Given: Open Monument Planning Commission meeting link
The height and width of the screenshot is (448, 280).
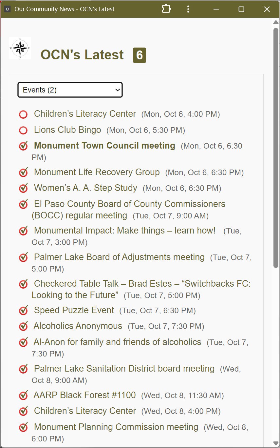Looking at the screenshot, I should coord(116,427).
